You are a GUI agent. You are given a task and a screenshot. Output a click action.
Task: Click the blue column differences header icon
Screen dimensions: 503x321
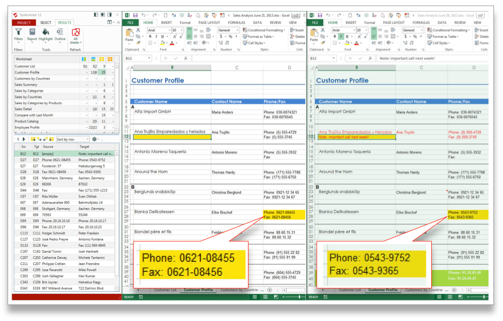(84, 59)
